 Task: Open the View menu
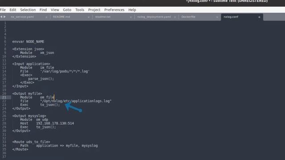click(x=55, y=10)
